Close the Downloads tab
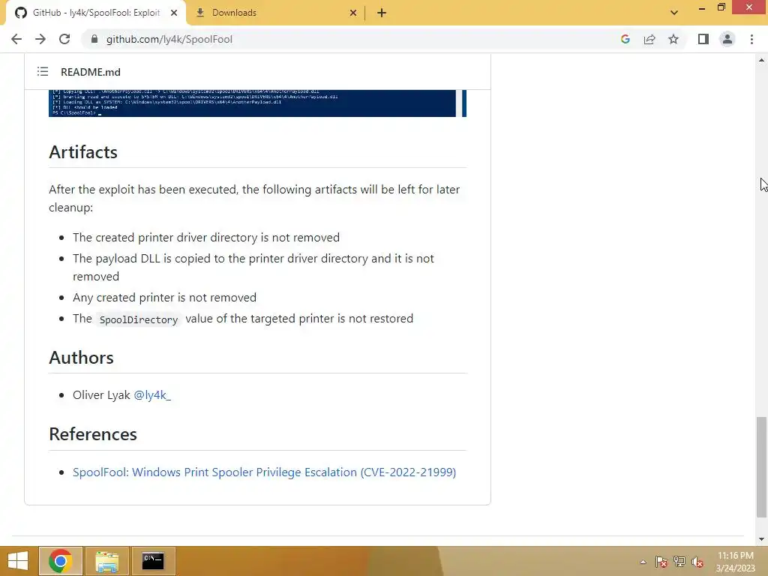The width and height of the screenshot is (768, 576). coord(353,13)
